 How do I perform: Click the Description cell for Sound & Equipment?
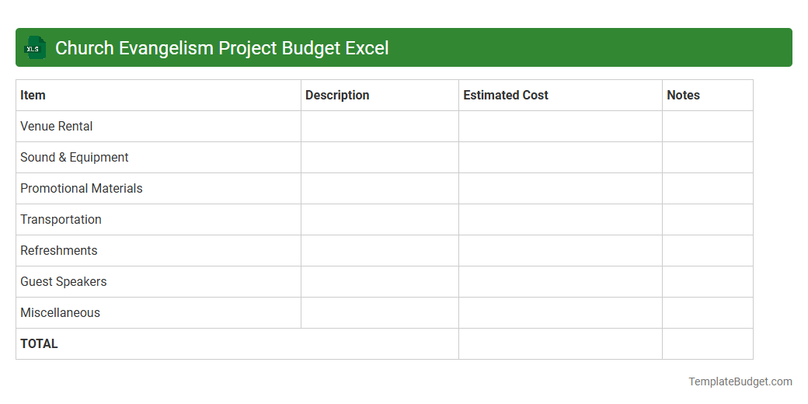click(x=380, y=158)
